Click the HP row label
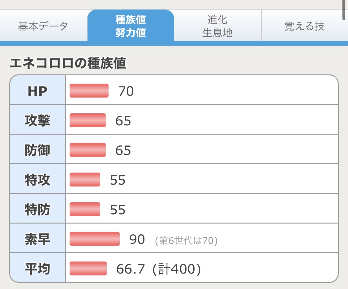Image resolution: width=348 pixels, height=289 pixels. (x=37, y=91)
